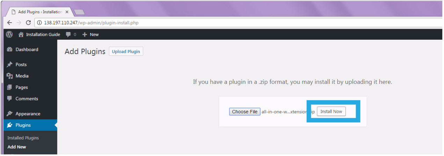Click the Media icon in sidebar
The image size is (444, 156).
pos(9,76)
